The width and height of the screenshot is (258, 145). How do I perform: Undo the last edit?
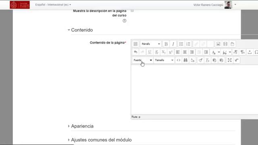(135, 52)
